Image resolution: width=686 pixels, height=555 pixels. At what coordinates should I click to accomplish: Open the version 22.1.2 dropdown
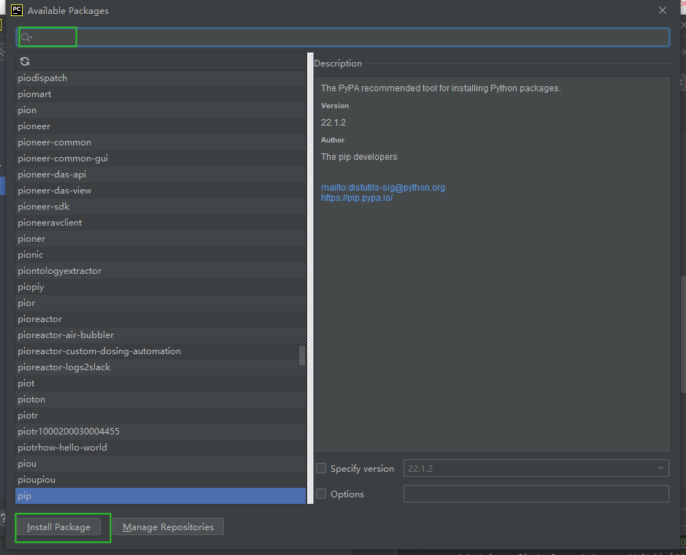(536, 468)
